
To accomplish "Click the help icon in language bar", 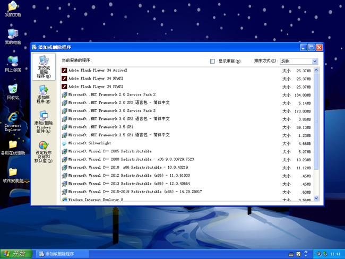I will pos(298,254).
